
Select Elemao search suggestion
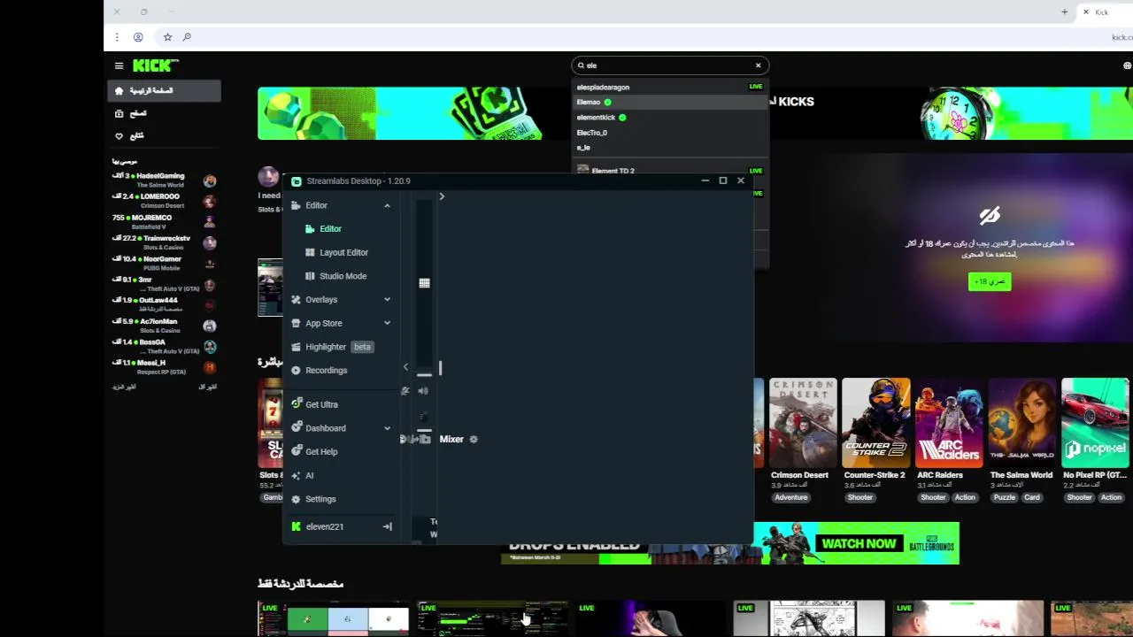669,102
